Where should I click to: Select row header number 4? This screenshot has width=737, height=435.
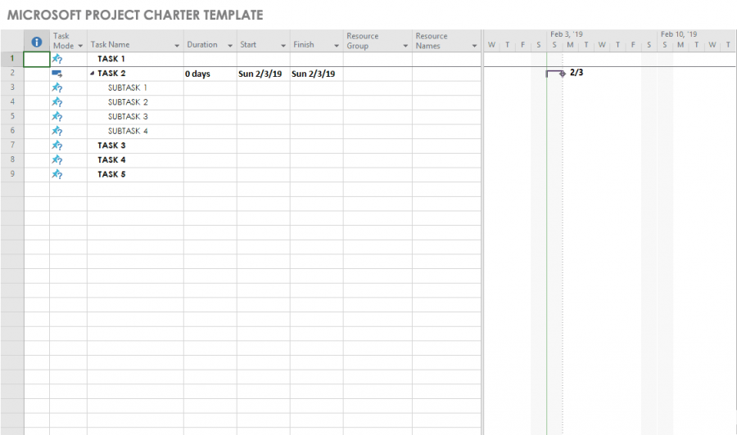[12, 102]
